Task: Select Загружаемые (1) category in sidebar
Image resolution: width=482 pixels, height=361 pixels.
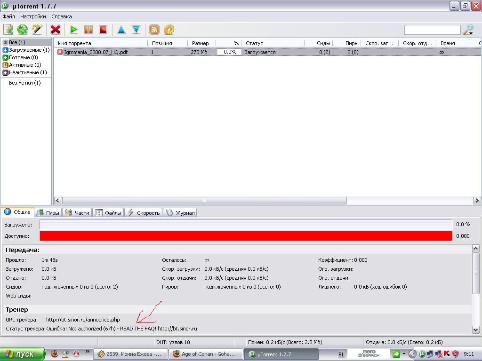Action: (29, 50)
